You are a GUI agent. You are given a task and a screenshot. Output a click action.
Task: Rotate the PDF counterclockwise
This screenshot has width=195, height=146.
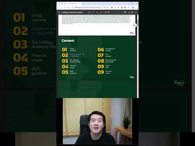click(108, 12)
